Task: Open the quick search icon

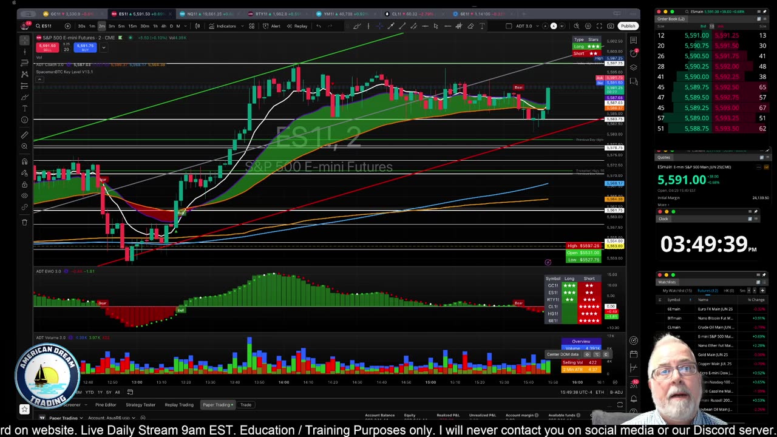Action: click(577, 26)
